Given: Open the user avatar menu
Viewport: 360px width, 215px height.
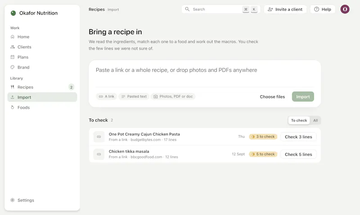Looking at the screenshot, I should (345, 9).
